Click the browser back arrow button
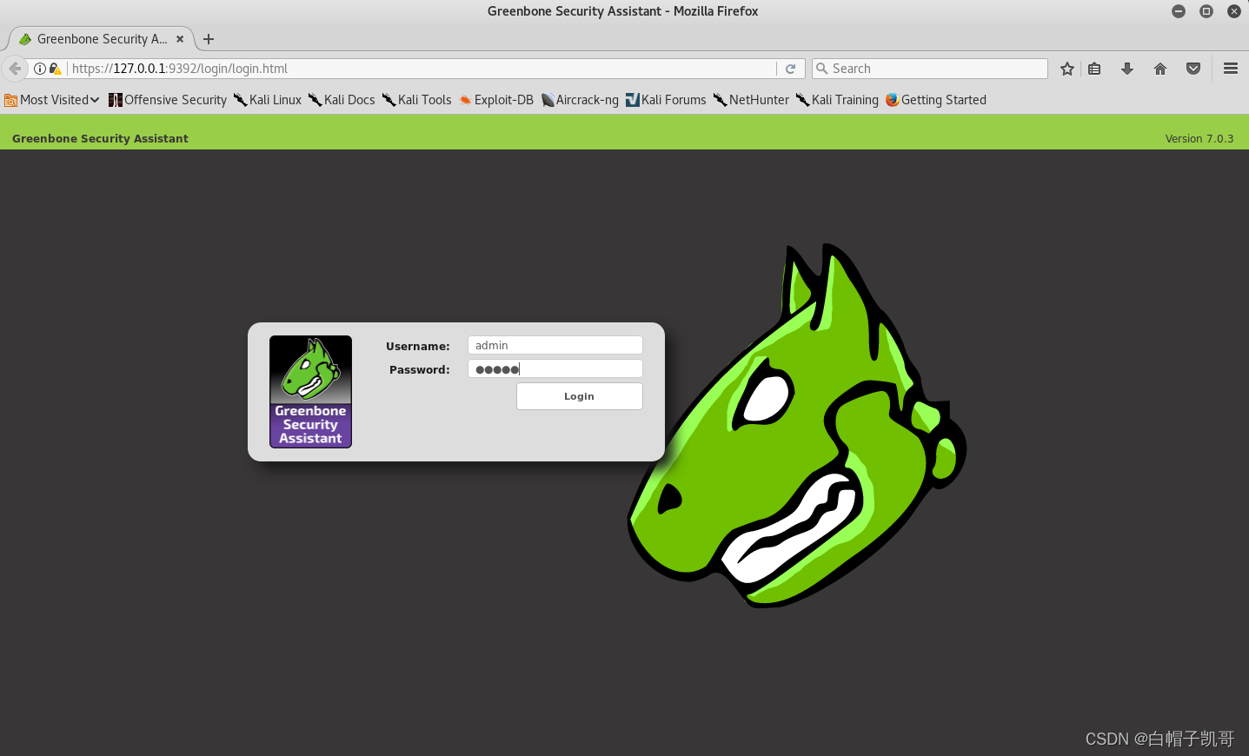Screen dimensions: 1249x756 [x=15, y=69]
